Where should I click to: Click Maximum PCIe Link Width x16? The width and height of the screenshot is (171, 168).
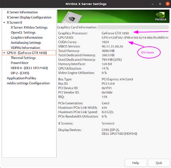point(104,108)
